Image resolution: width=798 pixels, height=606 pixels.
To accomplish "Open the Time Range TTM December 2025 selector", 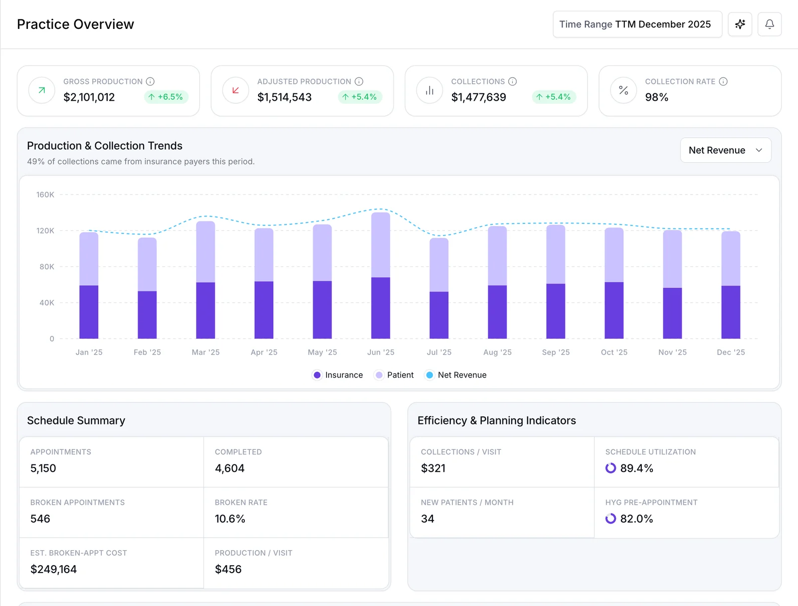I will click(637, 24).
